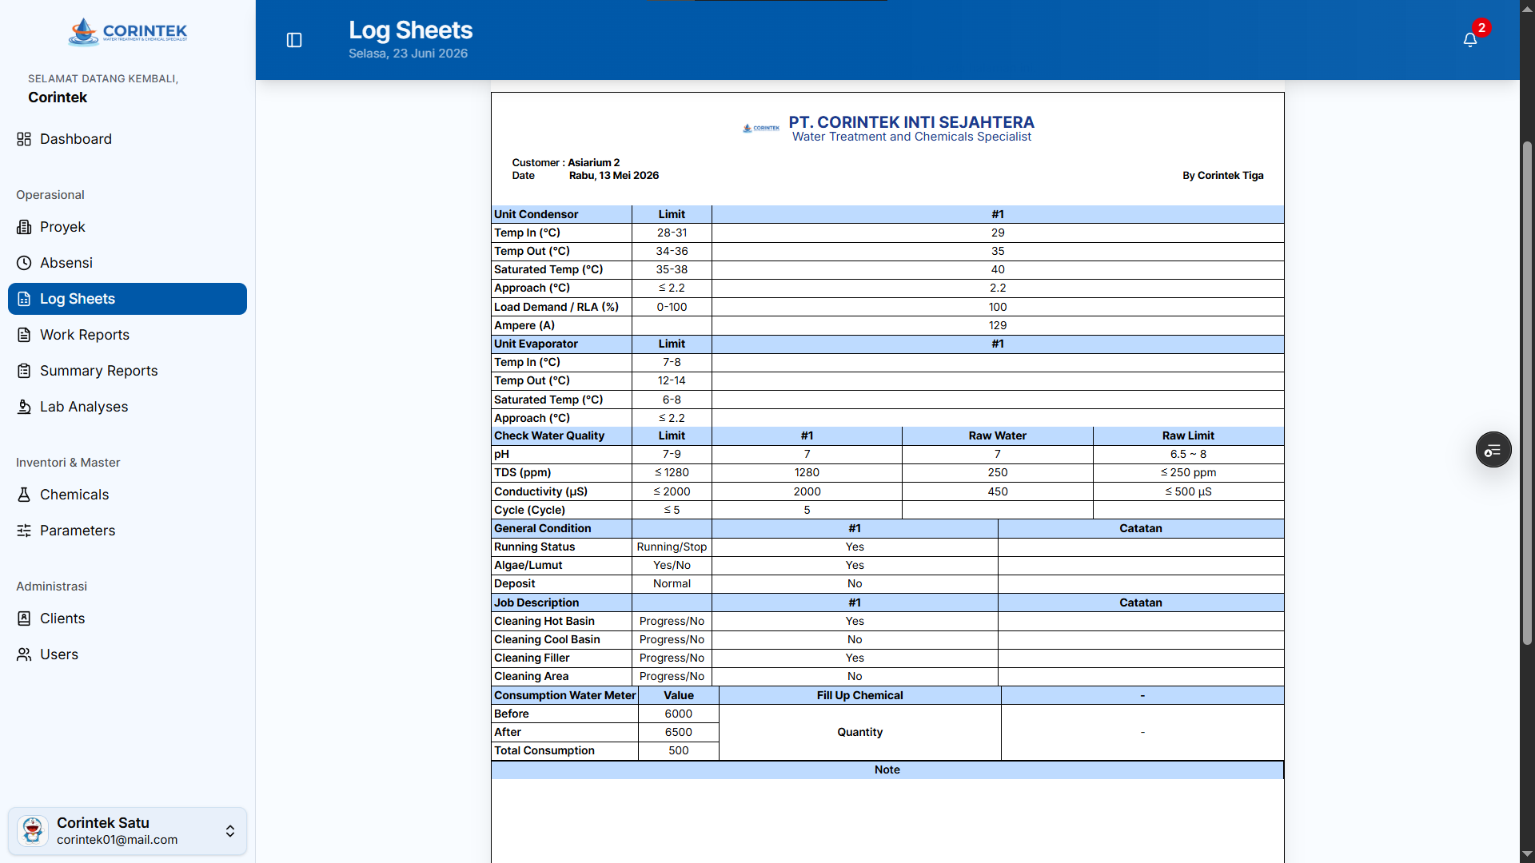Click the Clients contact icon
This screenshot has height=863, width=1535.
(x=24, y=618)
